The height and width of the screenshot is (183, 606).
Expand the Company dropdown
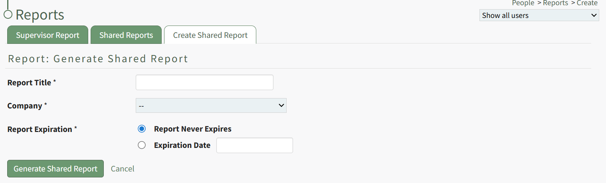click(211, 106)
